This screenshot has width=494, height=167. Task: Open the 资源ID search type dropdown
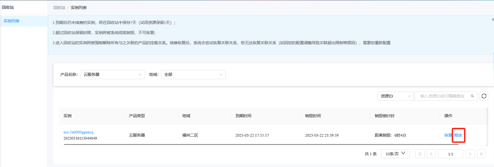(x=396, y=96)
